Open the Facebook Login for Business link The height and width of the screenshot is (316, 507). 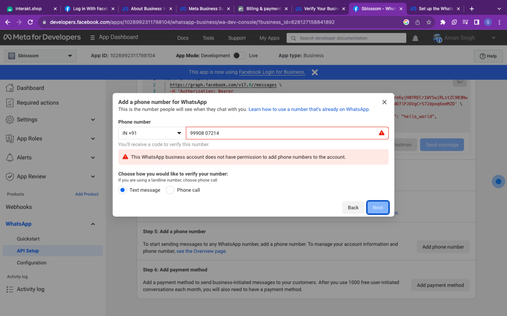click(x=272, y=72)
